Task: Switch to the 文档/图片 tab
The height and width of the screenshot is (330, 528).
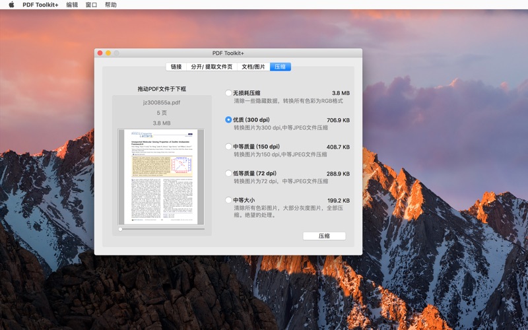Action: tap(253, 67)
